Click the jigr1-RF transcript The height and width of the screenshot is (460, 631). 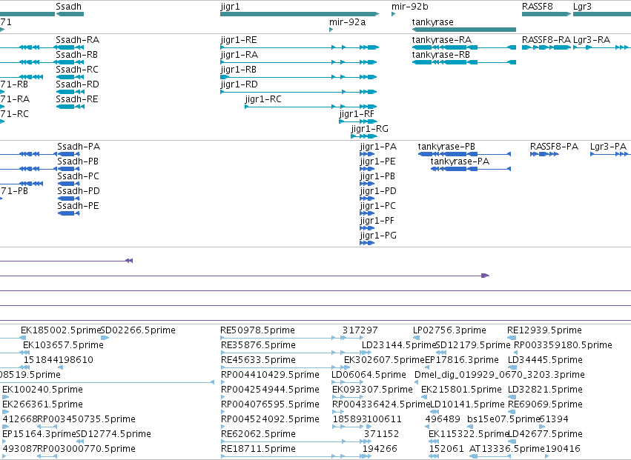pyautogui.click(x=358, y=121)
